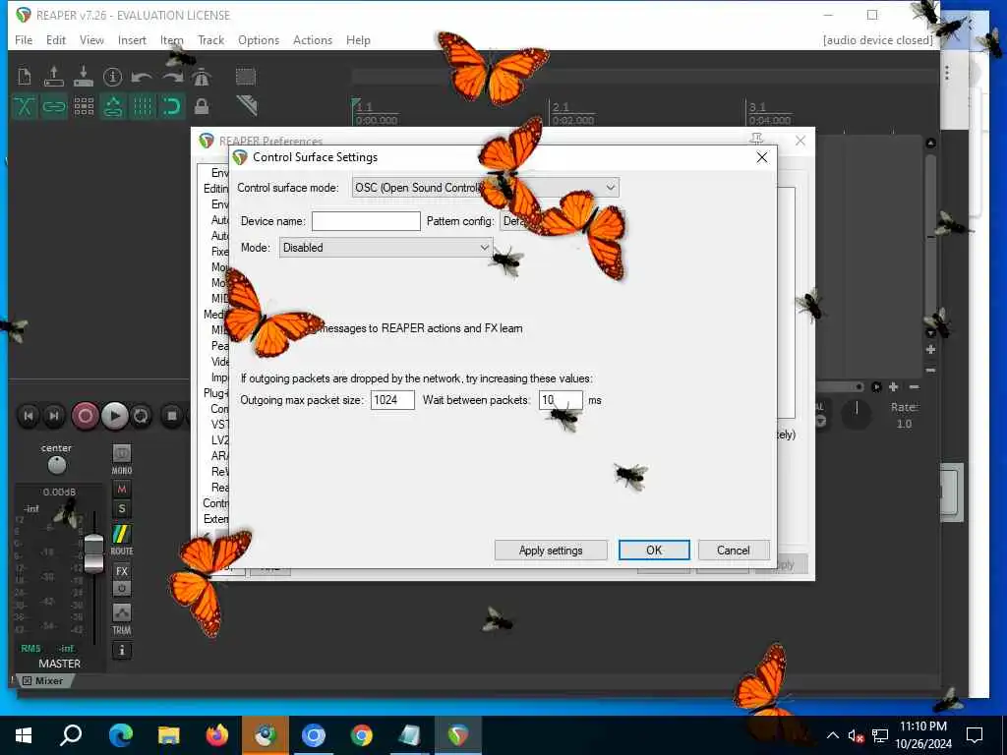Viewport: 1007px width, 755px height.
Task: Click the red Record button
Action: pyautogui.click(x=85, y=416)
